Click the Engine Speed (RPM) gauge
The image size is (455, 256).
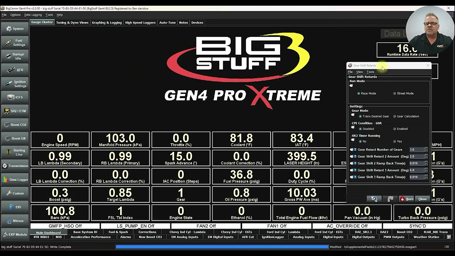click(60, 140)
